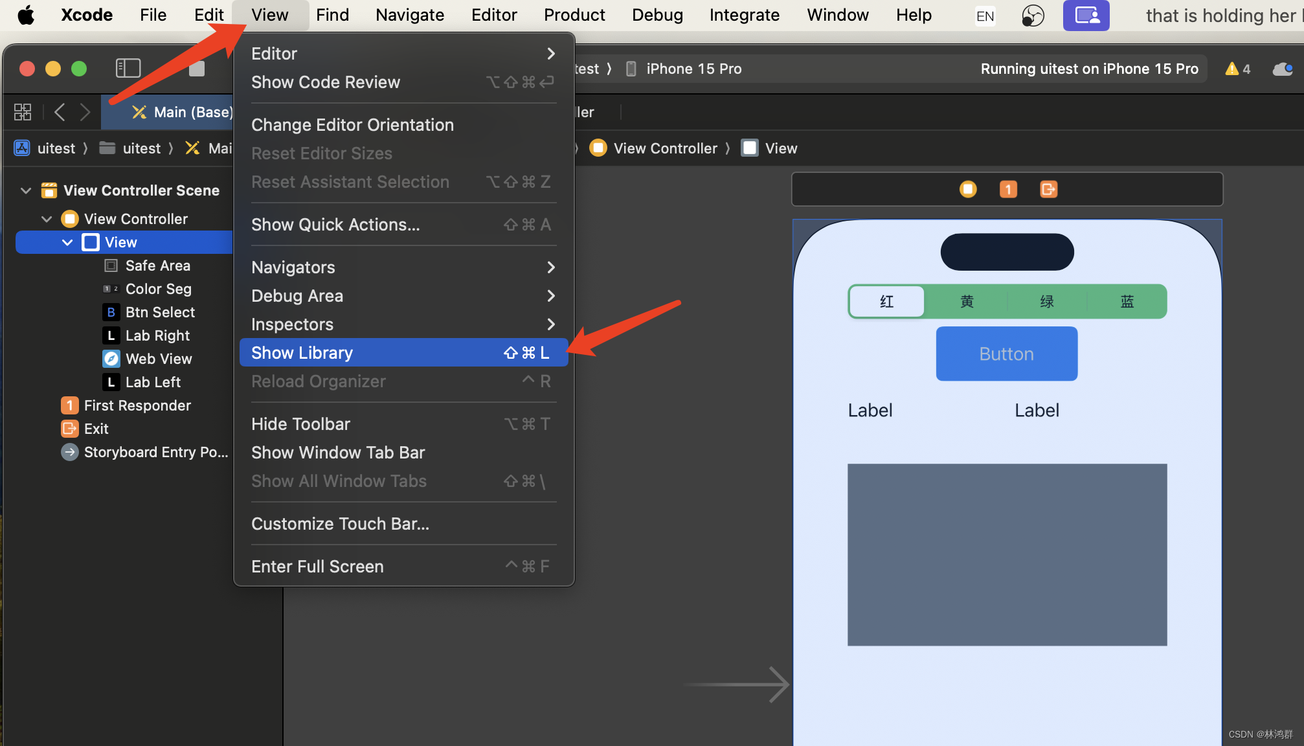The height and width of the screenshot is (746, 1304).
Task: Expand the Navigators submenu
Action: pos(403,267)
